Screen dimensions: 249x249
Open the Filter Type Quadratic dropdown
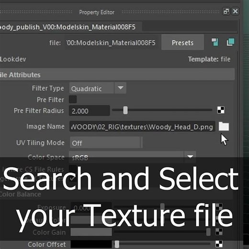click(x=98, y=88)
